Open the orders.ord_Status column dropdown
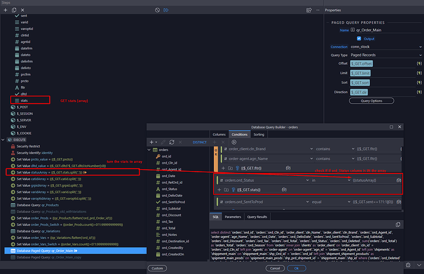 (267, 180)
